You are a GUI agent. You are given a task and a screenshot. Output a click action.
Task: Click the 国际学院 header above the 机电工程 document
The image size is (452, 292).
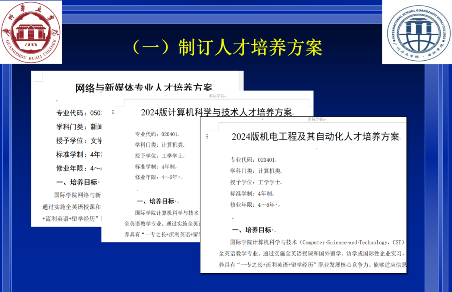click(x=316, y=119)
